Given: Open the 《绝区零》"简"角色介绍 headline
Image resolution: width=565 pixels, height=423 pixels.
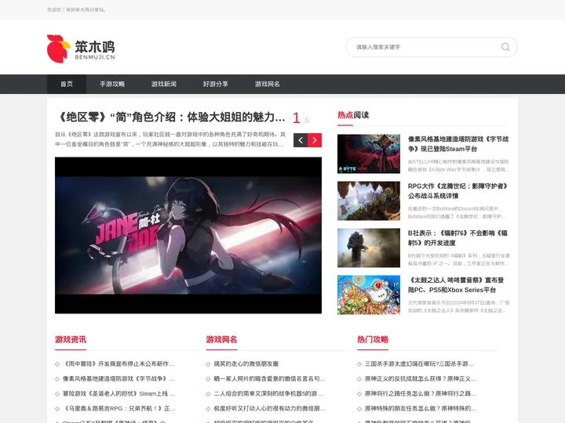Looking at the screenshot, I should click(170, 117).
